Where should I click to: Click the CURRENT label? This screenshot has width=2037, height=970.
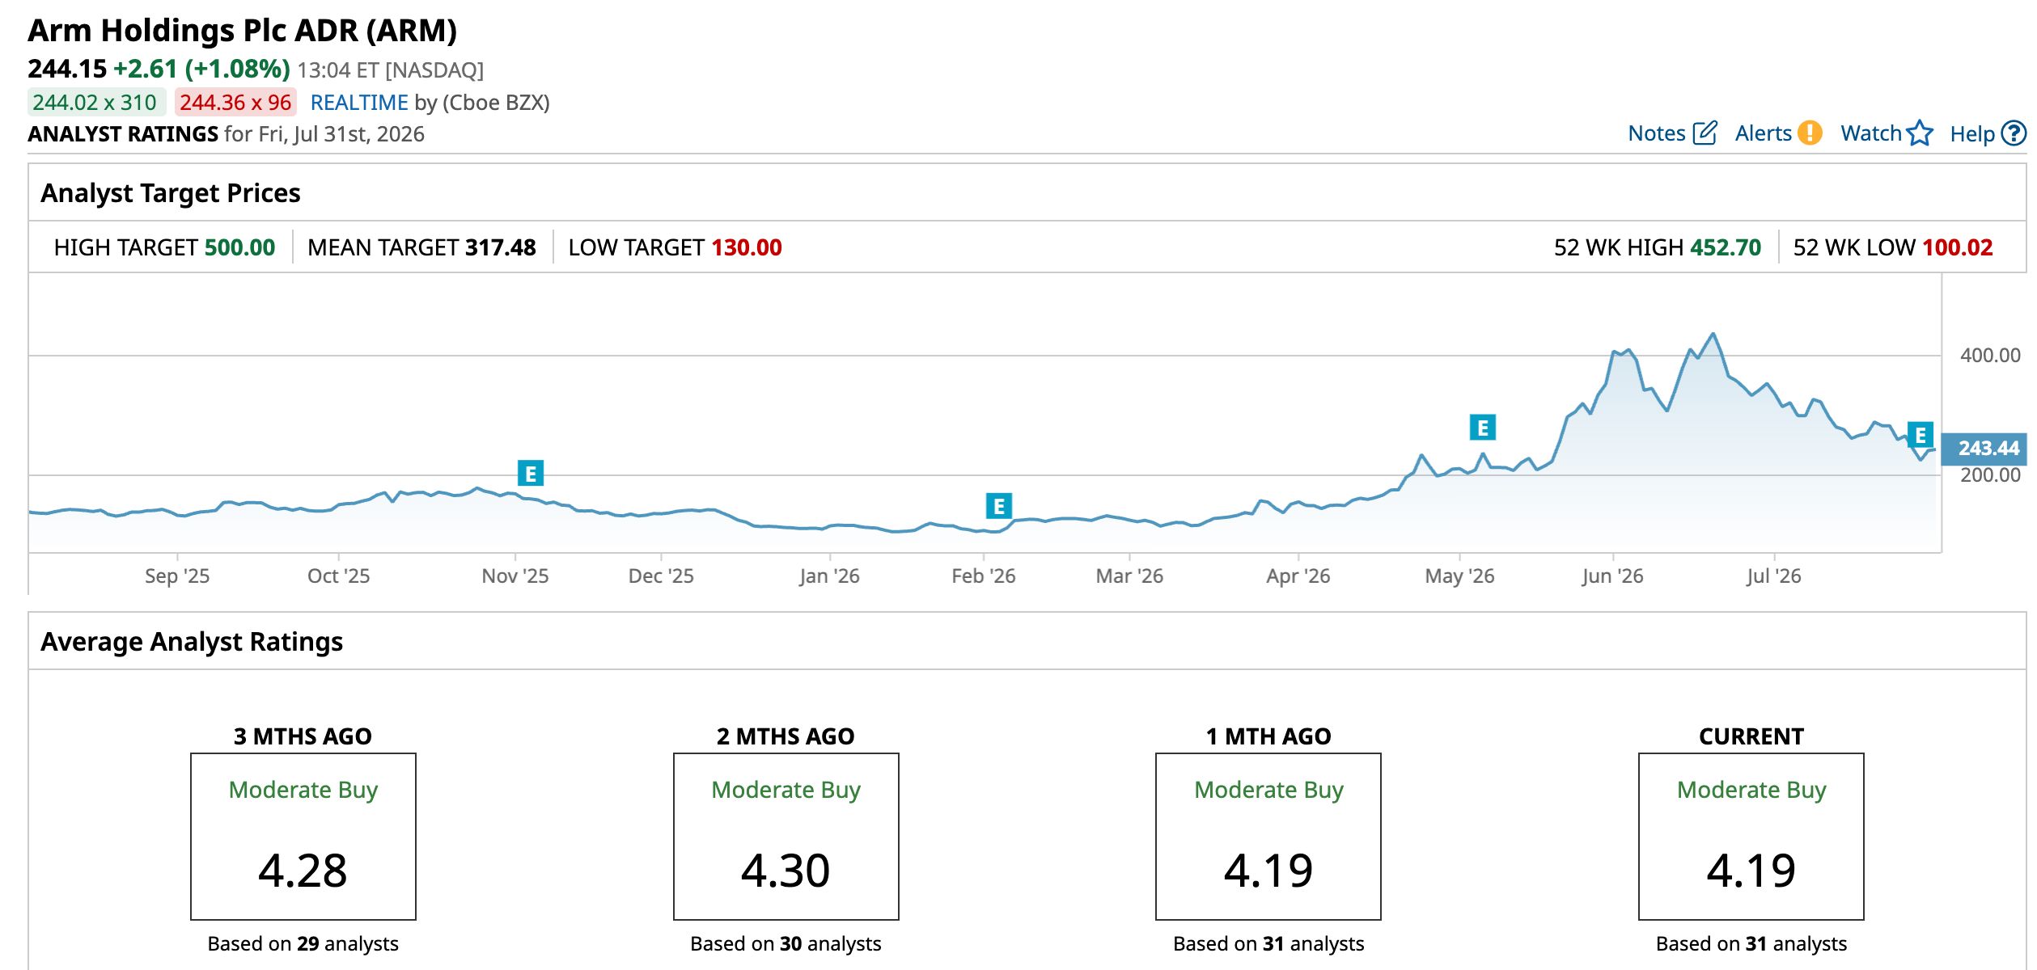tap(1751, 736)
